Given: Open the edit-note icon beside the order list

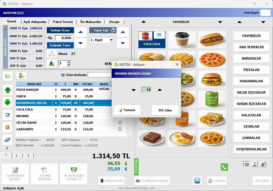Looking at the screenshot, I should (x=7, y=115).
